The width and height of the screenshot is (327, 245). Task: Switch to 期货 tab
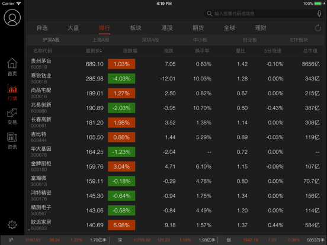pyautogui.click(x=198, y=28)
